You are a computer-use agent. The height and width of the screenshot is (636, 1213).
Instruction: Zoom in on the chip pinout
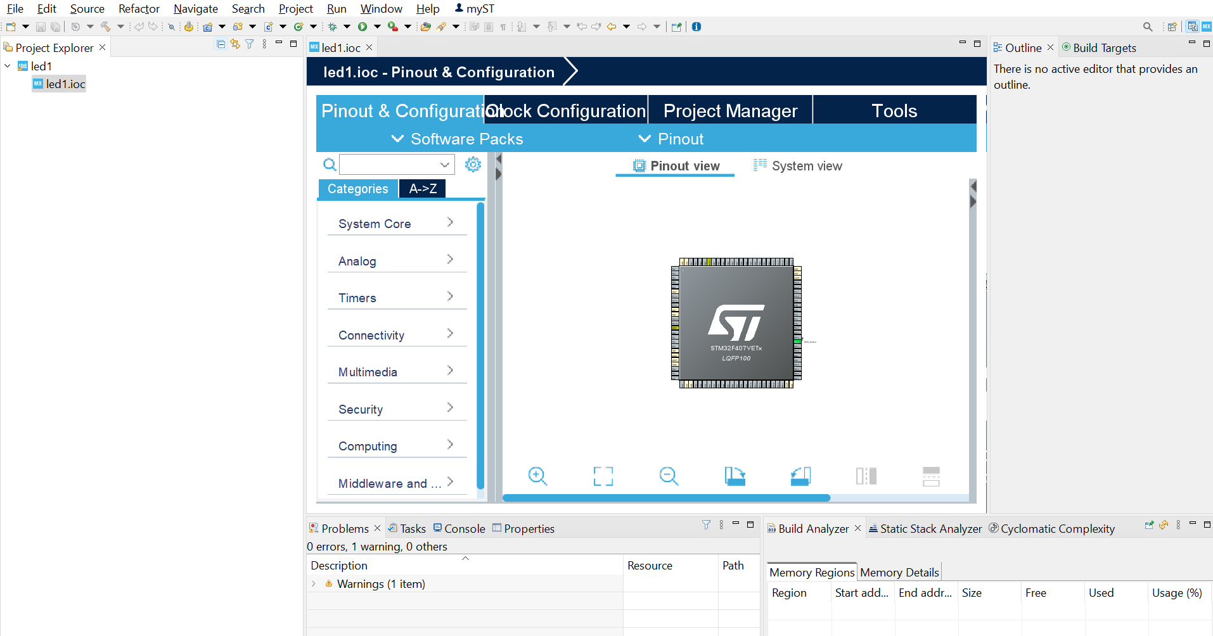tap(537, 476)
